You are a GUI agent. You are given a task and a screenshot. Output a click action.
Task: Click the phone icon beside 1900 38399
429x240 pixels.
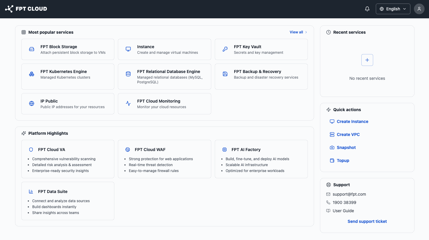[x=328, y=202]
